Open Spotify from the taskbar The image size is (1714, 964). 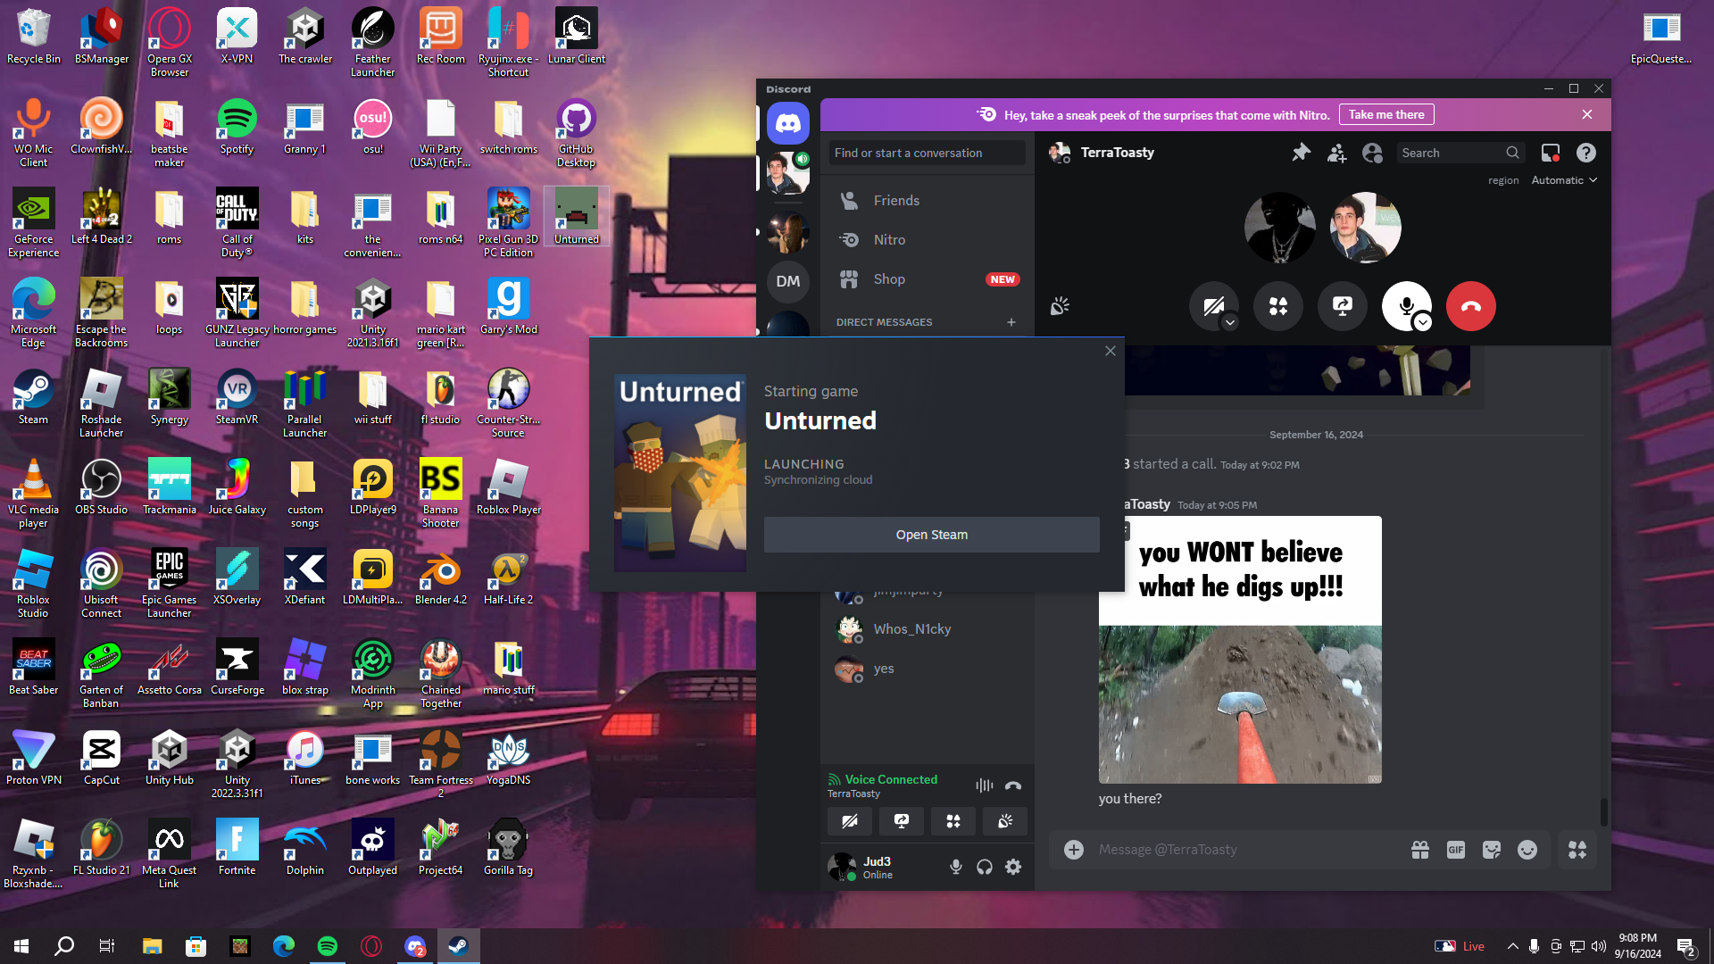(x=328, y=946)
